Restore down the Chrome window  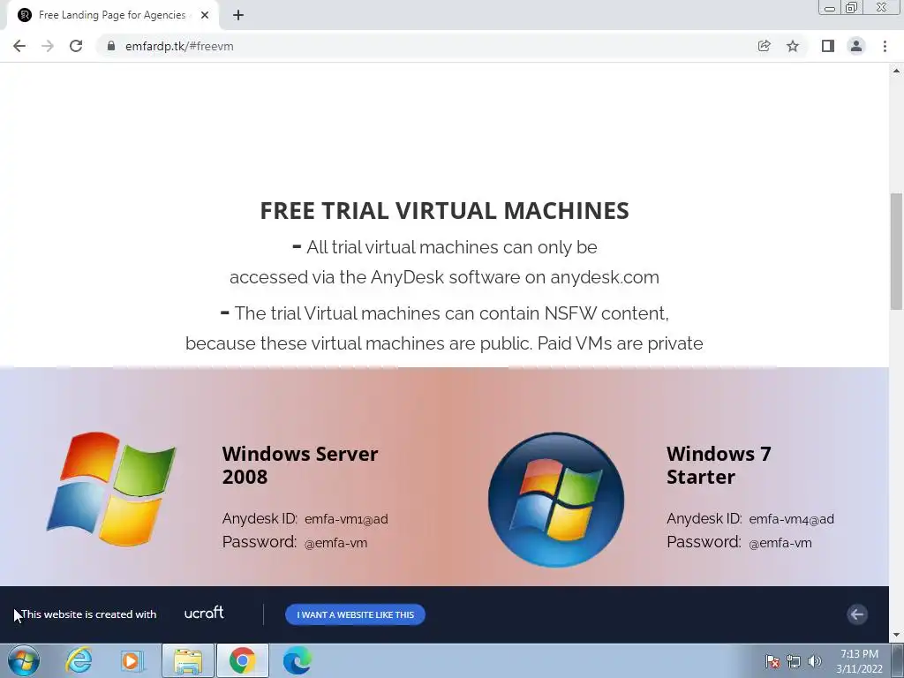tap(852, 7)
